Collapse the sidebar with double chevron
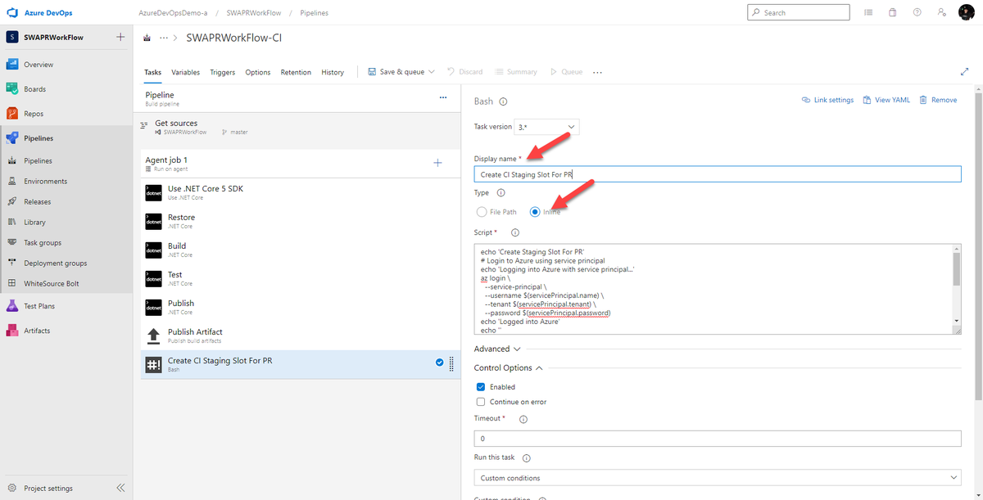The height and width of the screenshot is (500, 983). (x=120, y=488)
